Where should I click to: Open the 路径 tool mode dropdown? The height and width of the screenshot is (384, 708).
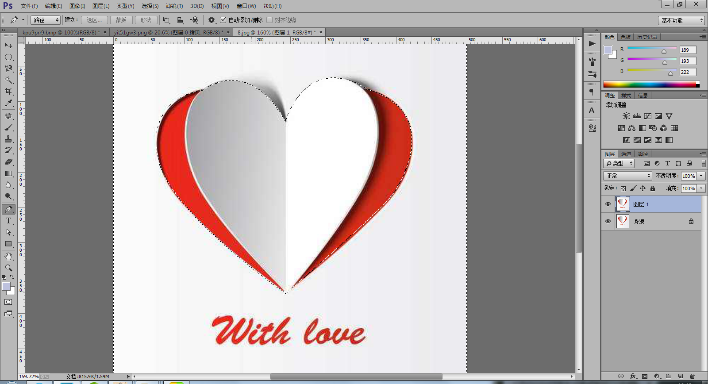point(45,20)
